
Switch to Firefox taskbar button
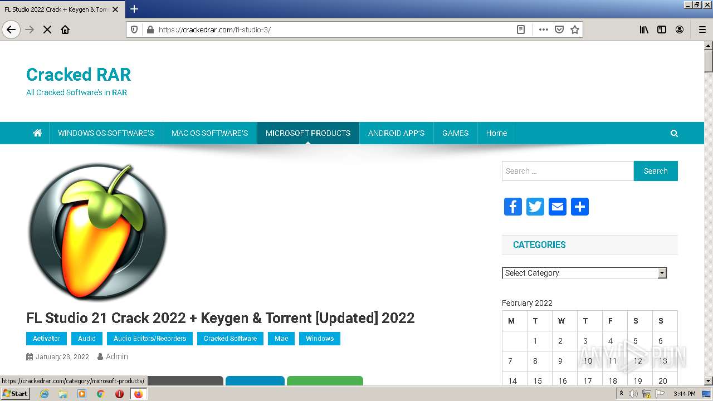tap(138, 394)
